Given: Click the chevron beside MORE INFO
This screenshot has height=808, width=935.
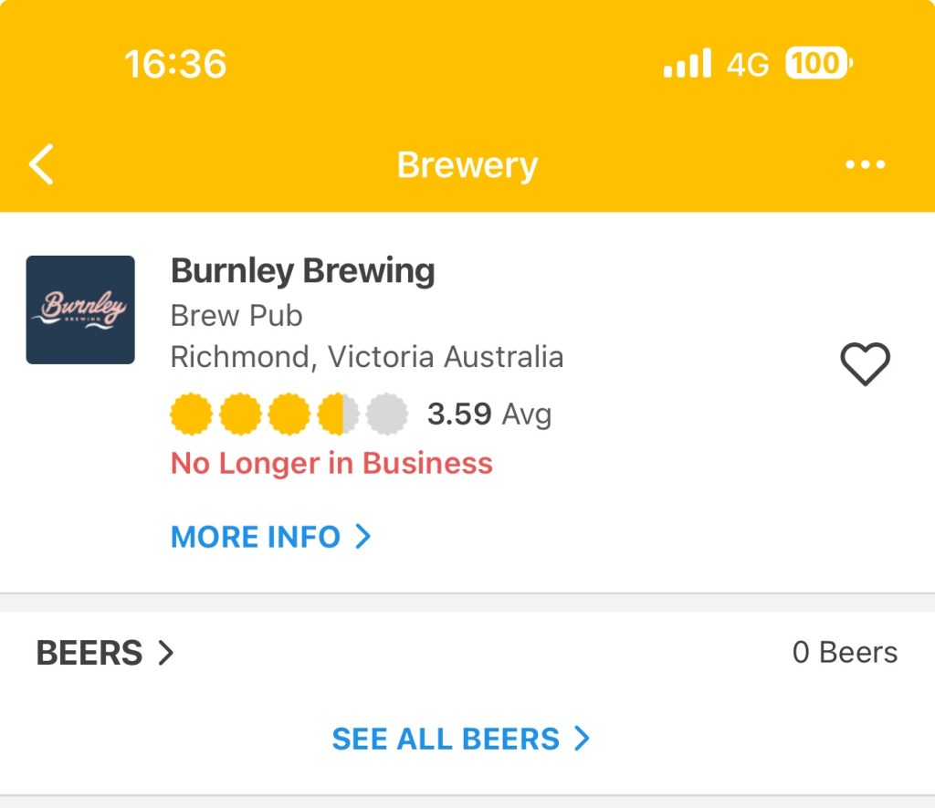Looking at the screenshot, I should (362, 537).
